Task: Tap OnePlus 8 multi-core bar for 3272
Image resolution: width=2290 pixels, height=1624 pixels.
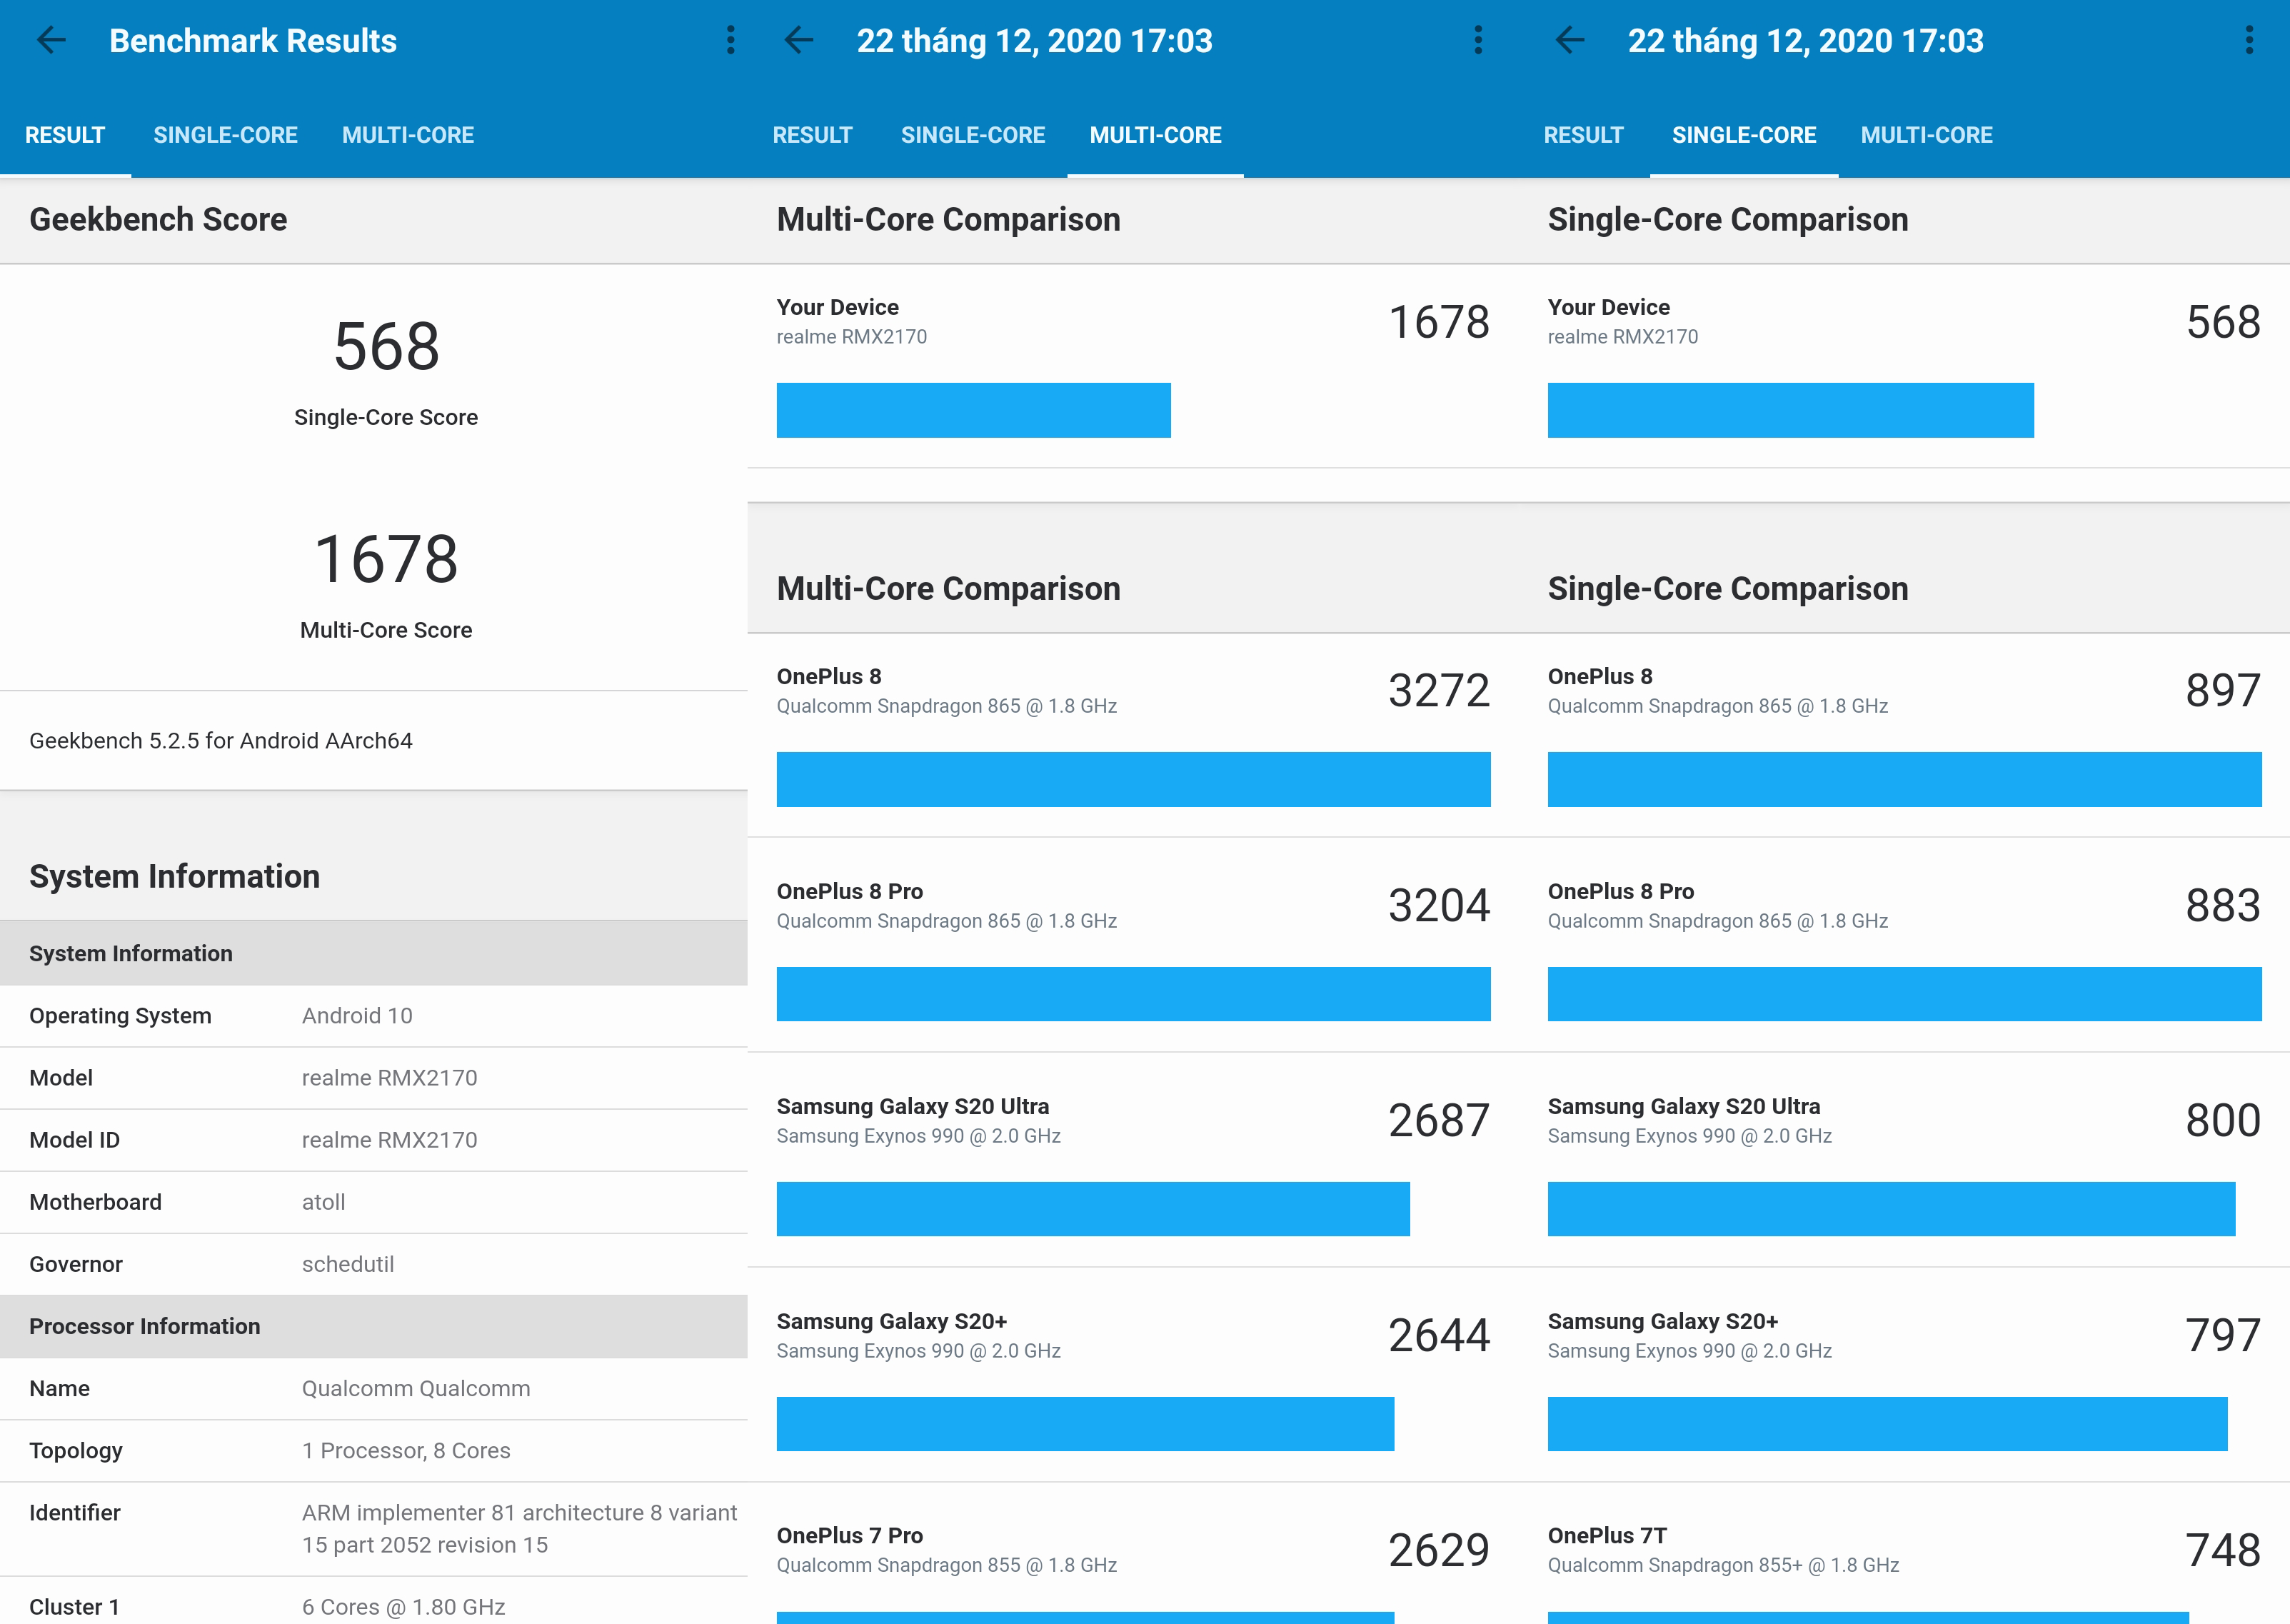Action: (1133, 779)
